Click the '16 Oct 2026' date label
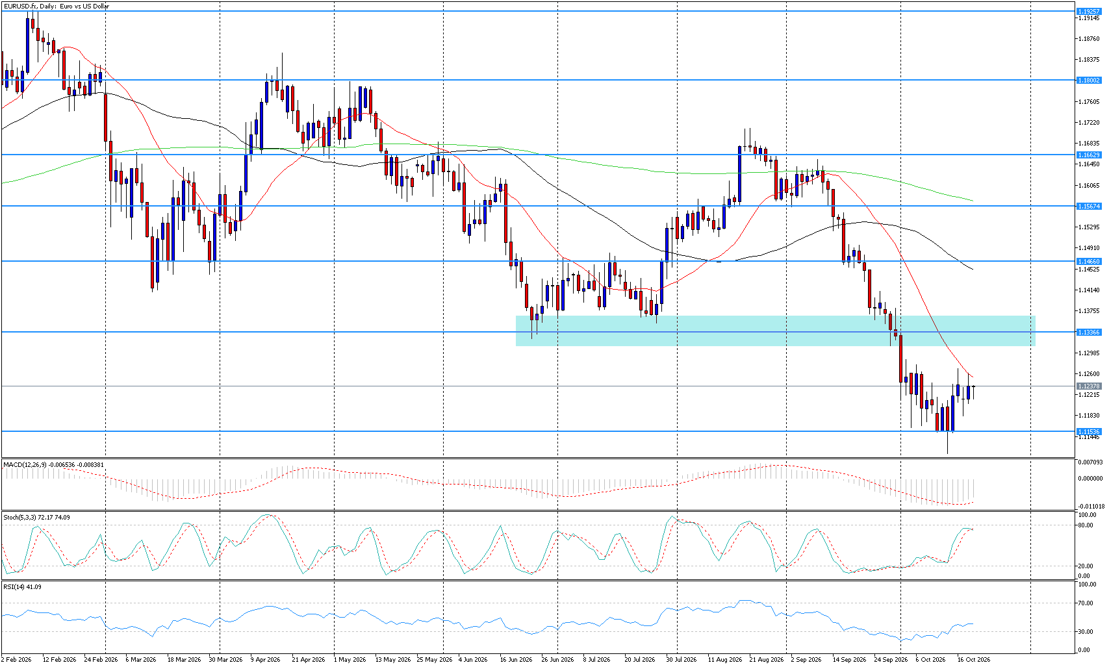Image resolution: width=1109 pixels, height=667 pixels. pyautogui.click(x=974, y=660)
